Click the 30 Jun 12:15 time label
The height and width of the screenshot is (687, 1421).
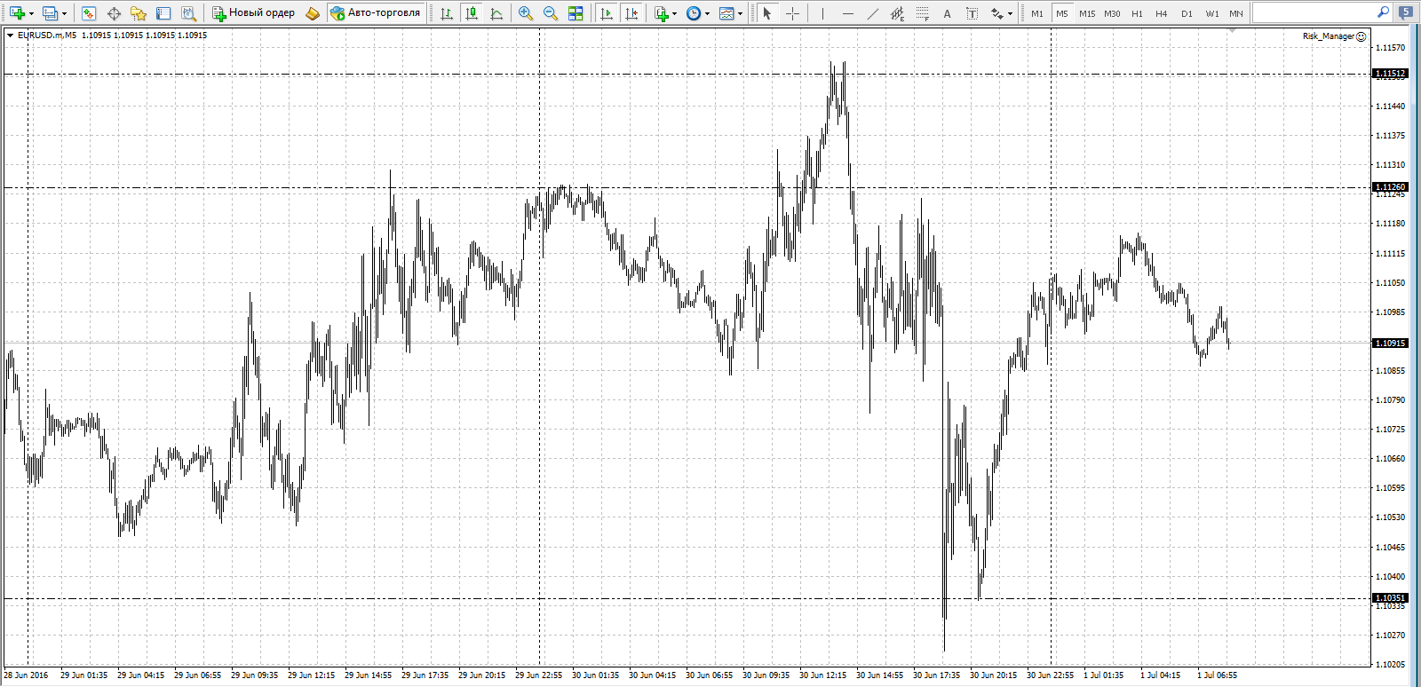(x=822, y=675)
